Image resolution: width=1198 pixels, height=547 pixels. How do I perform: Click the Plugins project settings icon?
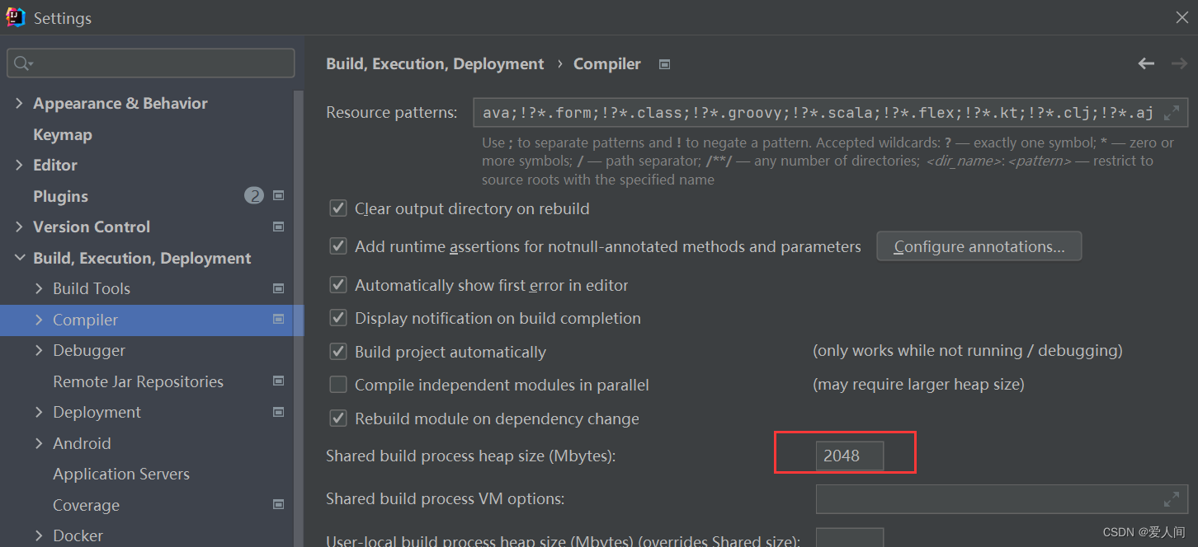279,196
